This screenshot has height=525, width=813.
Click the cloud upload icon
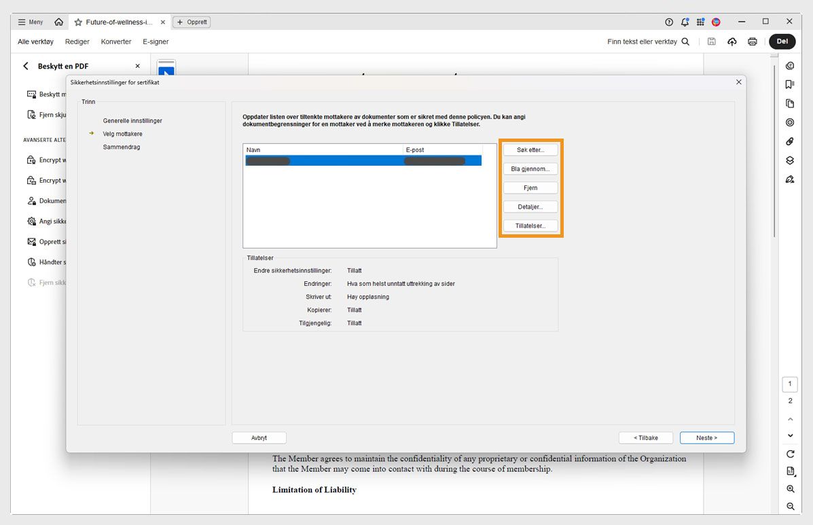point(732,41)
